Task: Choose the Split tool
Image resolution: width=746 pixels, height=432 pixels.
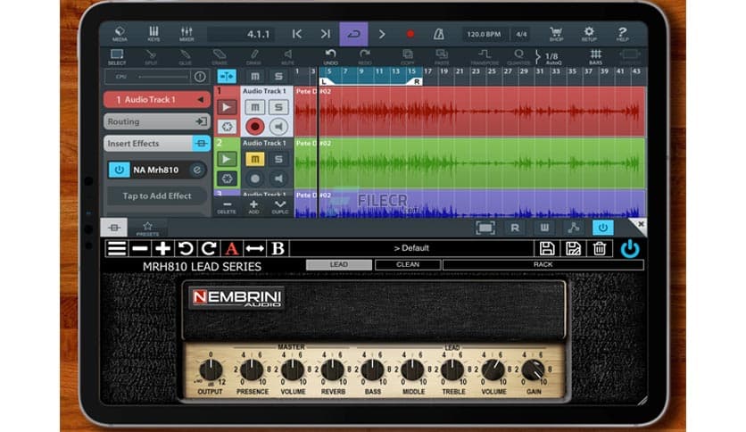Action: click(x=151, y=57)
